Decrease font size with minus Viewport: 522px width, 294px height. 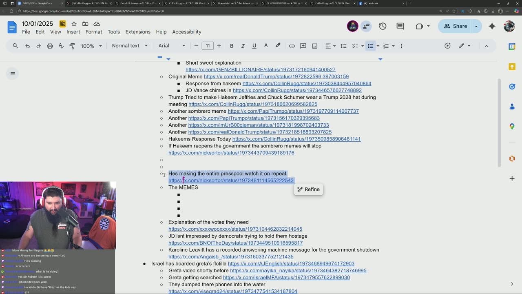point(196,46)
